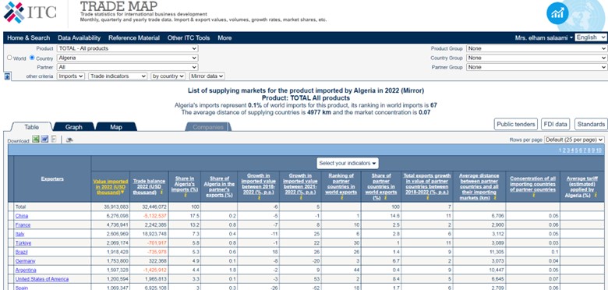Click info icon under Growth 2021-2022 header
608x290 pixels.
(x=301, y=198)
